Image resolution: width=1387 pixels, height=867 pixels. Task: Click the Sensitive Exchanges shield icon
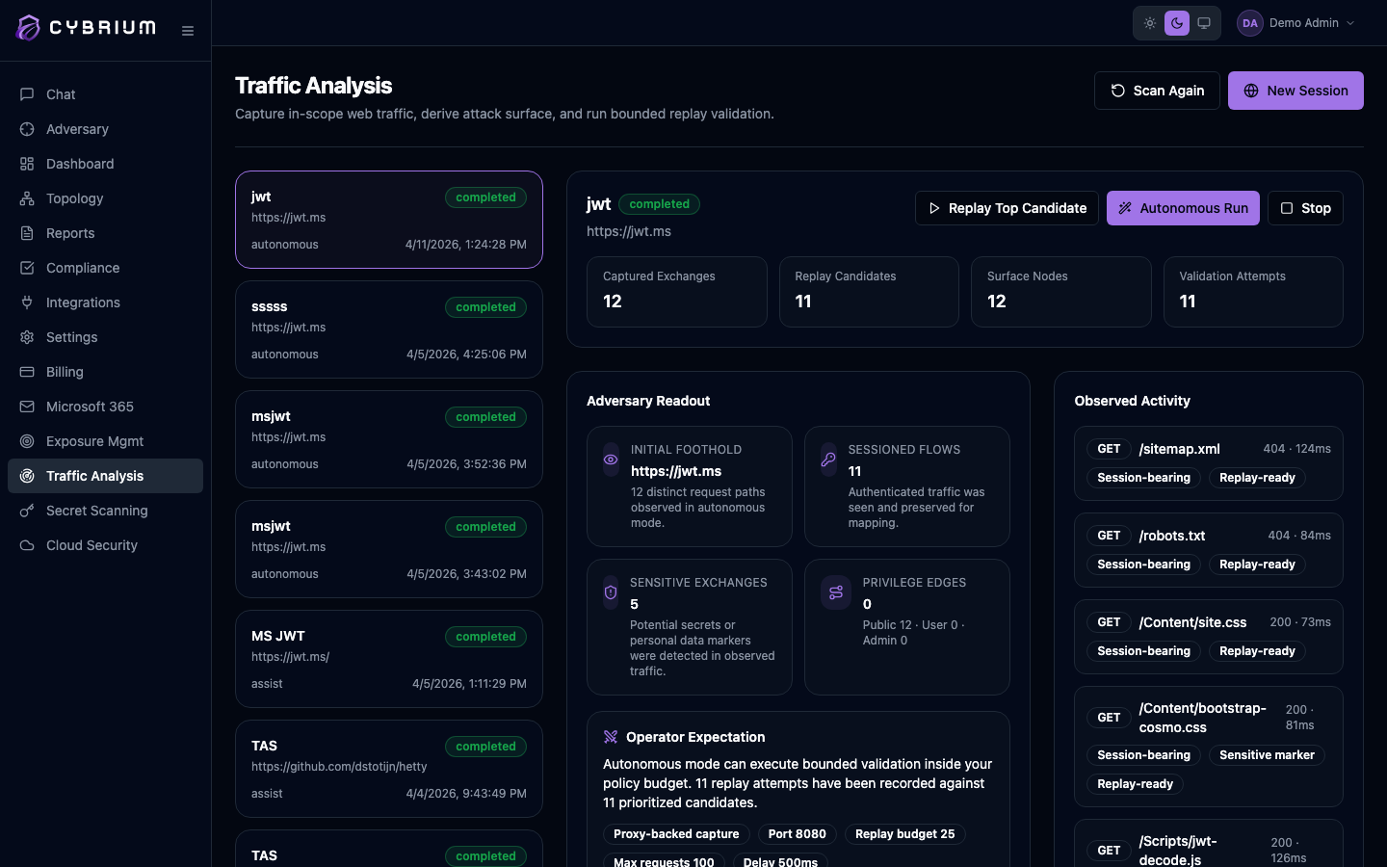click(x=611, y=592)
